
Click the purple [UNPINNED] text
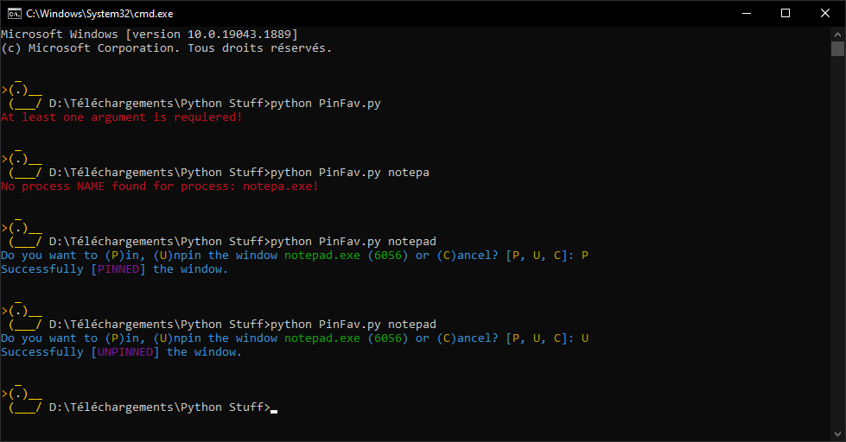click(x=125, y=352)
